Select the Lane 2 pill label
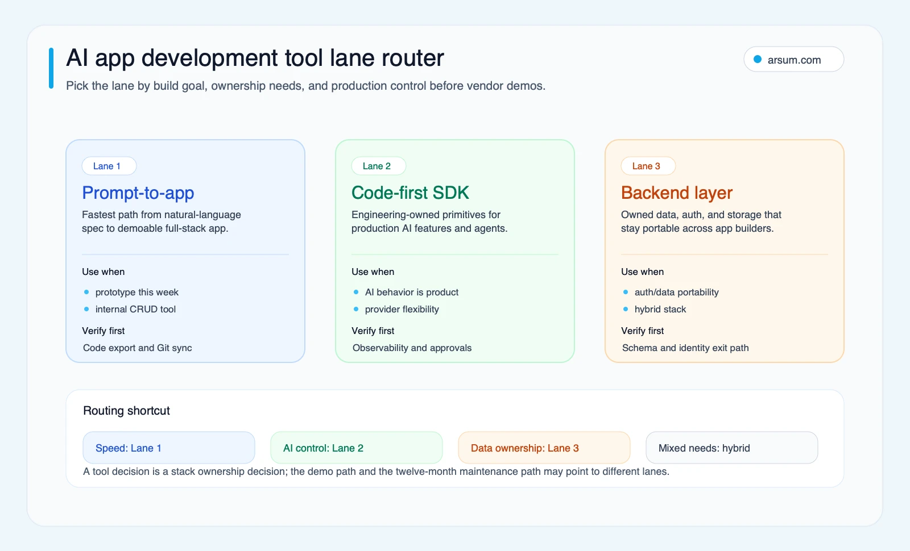Image resolution: width=910 pixels, height=551 pixels. (379, 166)
